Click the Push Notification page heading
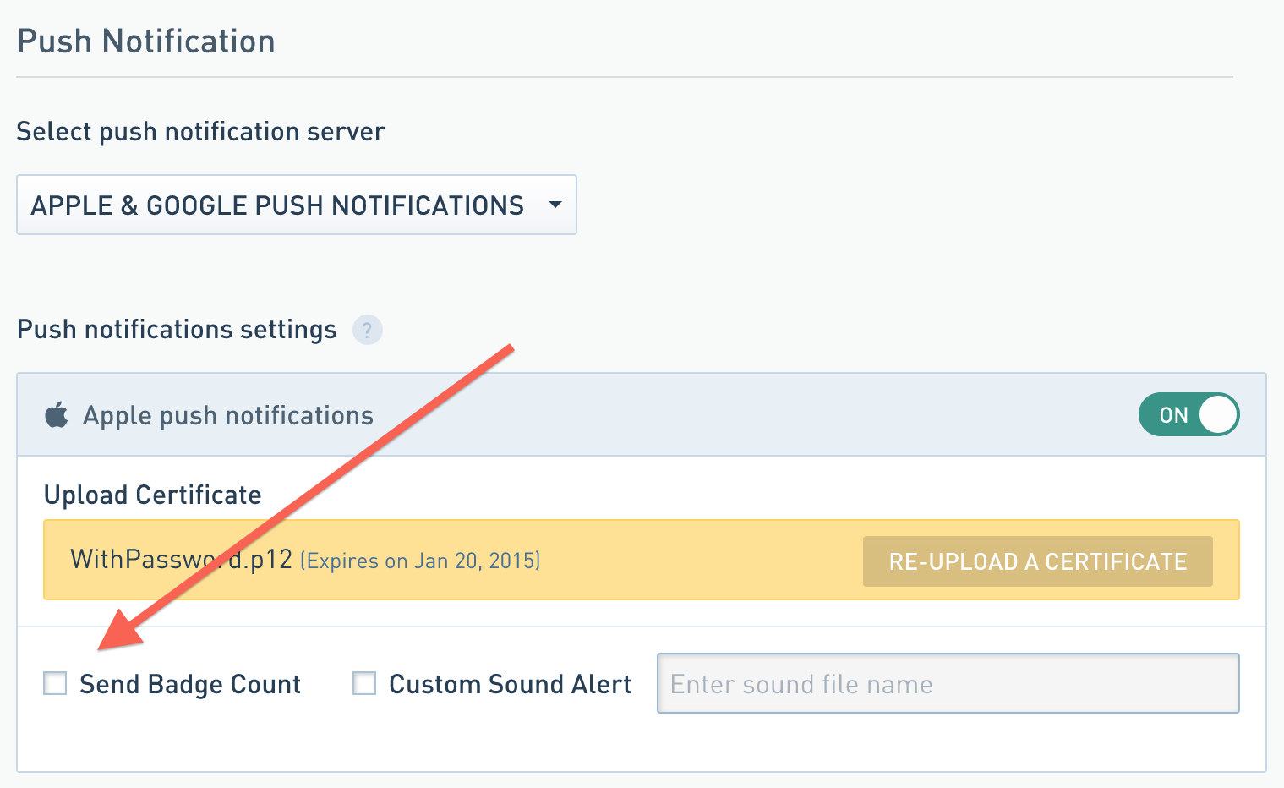The width and height of the screenshot is (1284, 788). pyautogui.click(x=146, y=41)
